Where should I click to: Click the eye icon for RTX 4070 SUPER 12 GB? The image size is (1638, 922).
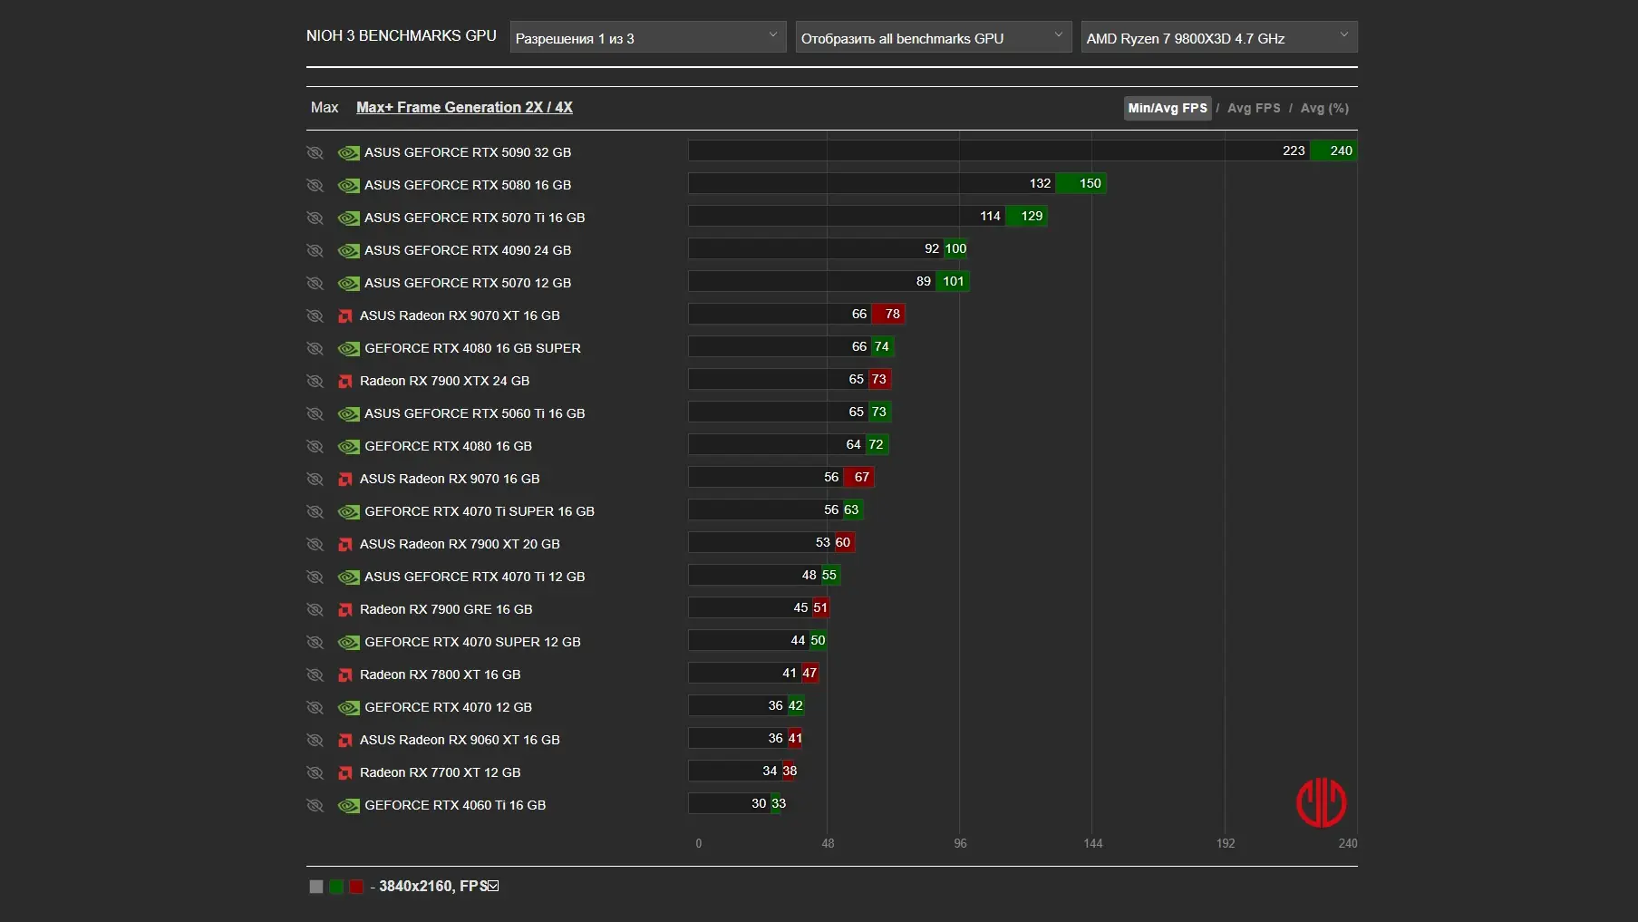tap(315, 642)
